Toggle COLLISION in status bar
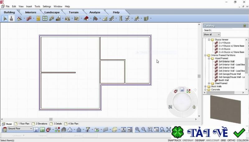The height and width of the screenshot is (142, 249). pos(242,140)
